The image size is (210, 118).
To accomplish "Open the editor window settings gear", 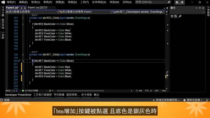I will click(167, 8).
